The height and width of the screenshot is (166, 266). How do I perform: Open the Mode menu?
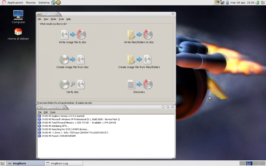[54, 19]
